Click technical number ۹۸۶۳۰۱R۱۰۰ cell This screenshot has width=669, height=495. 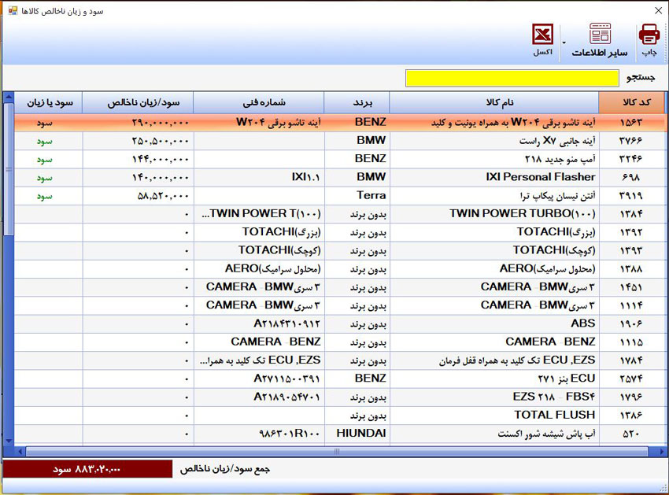click(x=259, y=434)
